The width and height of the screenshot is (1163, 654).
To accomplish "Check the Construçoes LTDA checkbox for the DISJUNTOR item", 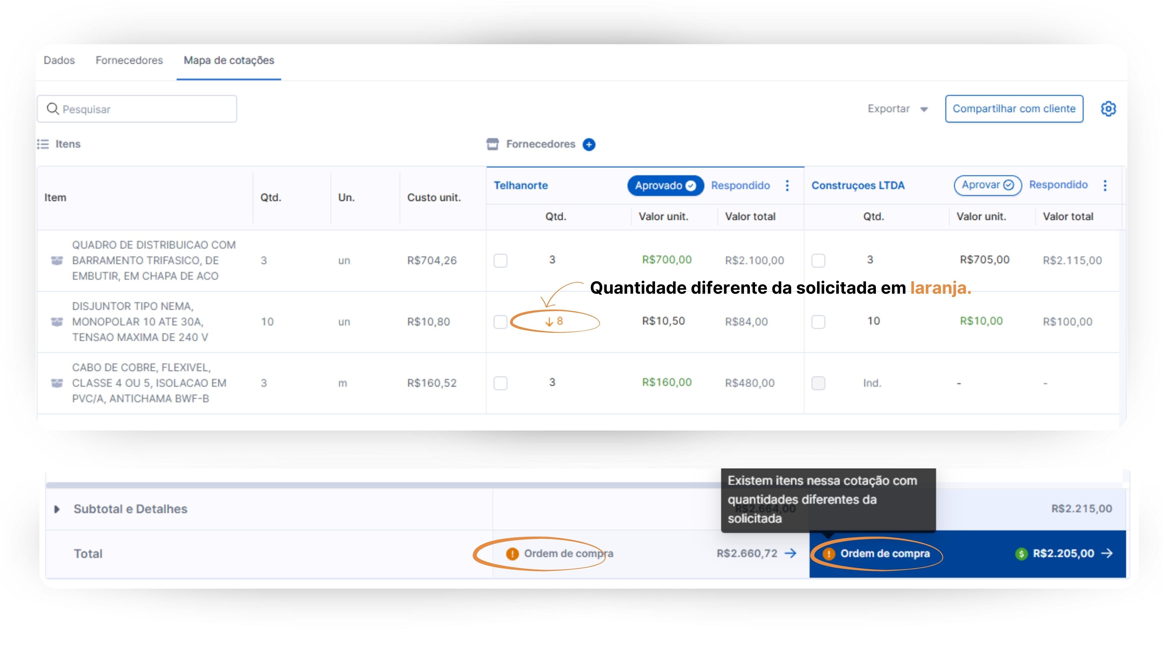I will pos(818,322).
